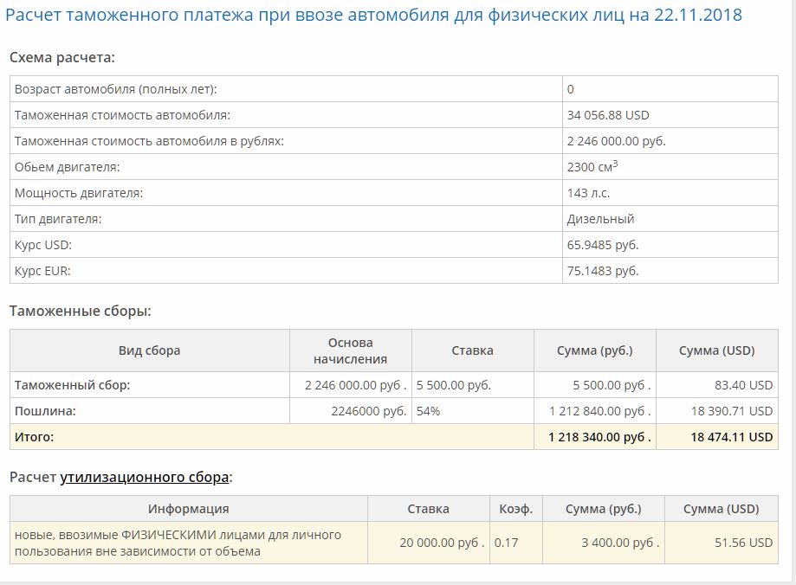The width and height of the screenshot is (796, 585).
Task: Select the coefficient 0.17
Action: tap(506, 543)
